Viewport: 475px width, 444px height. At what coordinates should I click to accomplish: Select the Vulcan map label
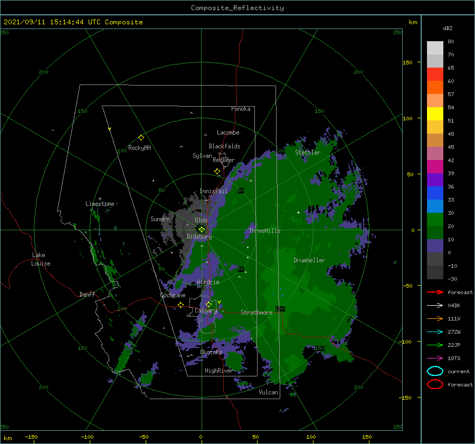pos(269,392)
